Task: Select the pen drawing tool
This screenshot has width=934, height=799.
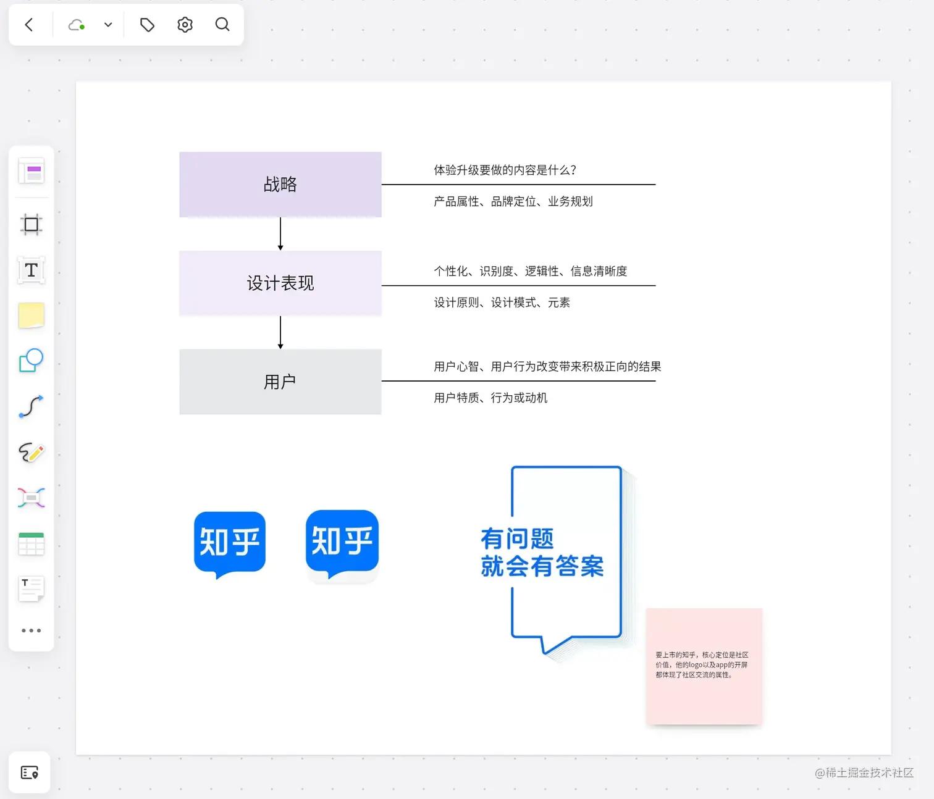Action: [32, 453]
